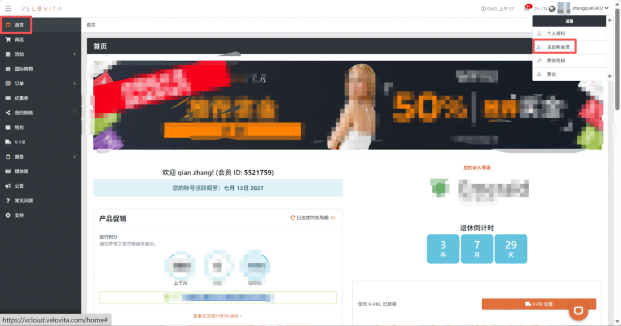
Task: Open the 商店 shop cart sidebar item
Action: [x=19, y=40]
